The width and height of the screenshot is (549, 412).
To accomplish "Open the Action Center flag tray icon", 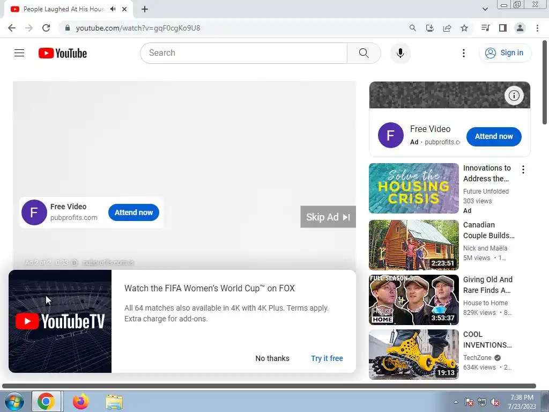I will (x=469, y=402).
